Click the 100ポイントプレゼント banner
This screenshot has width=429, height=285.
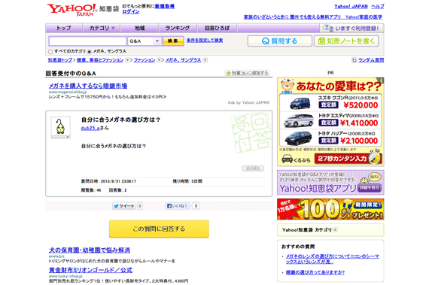330,209
